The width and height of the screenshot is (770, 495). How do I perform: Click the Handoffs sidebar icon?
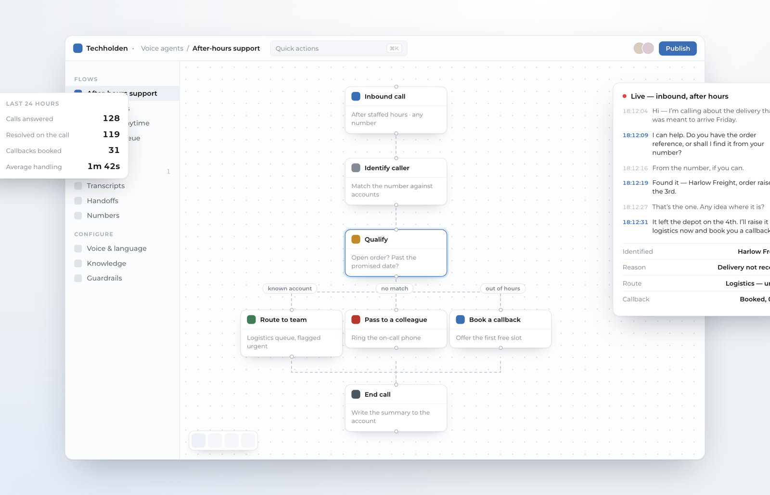coord(78,201)
